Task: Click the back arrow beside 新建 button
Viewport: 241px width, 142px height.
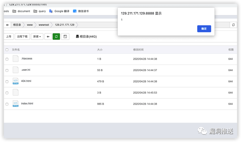Action: (48, 36)
